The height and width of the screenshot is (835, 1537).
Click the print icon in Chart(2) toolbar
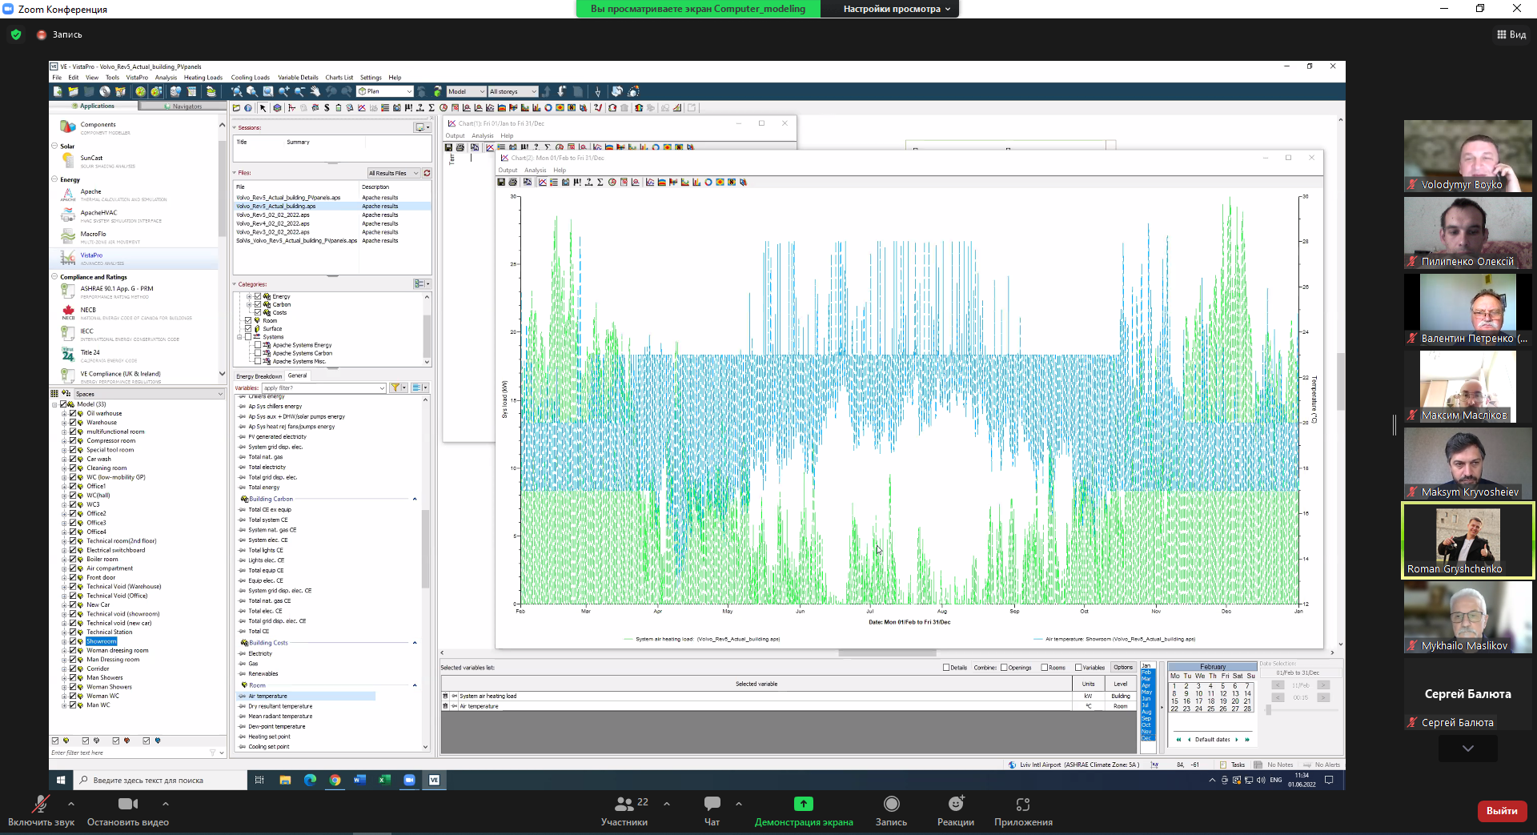coord(513,183)
